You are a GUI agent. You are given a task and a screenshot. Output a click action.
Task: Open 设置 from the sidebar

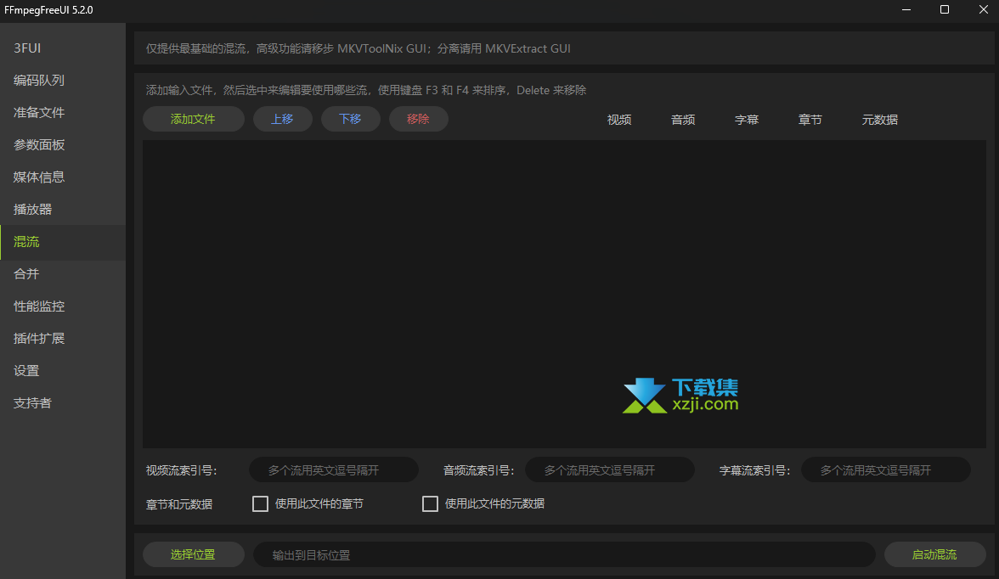pos(63,371)
